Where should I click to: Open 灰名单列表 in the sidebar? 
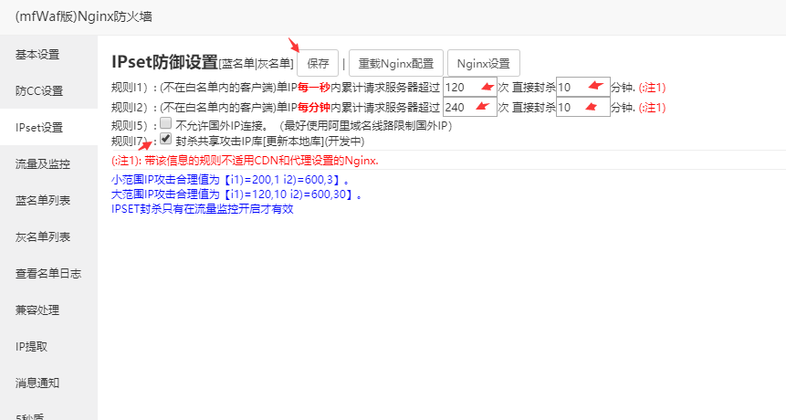[x=43, y=237]
